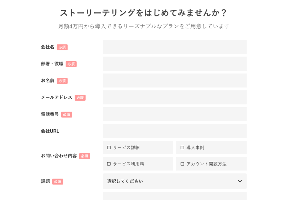
Task: Enable the サービス利用料 option
Action: pyautogui.click(x=109, y=164)
